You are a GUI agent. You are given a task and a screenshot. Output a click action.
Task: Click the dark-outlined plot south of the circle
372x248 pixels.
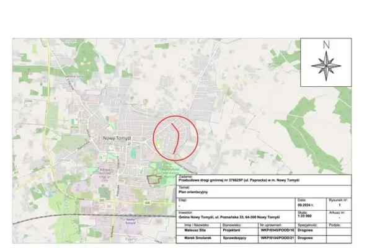[154, 180]
